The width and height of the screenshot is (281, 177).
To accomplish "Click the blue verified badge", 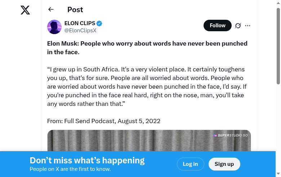I will (99, 24).
